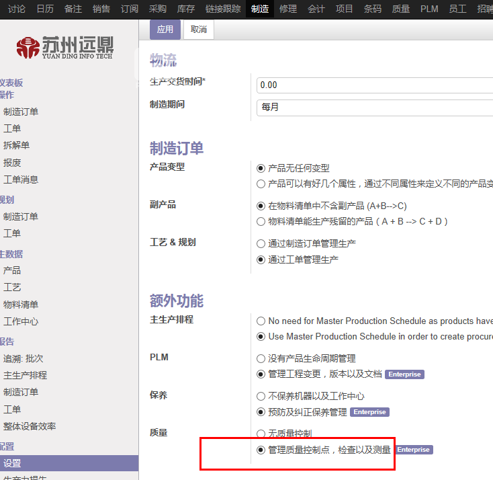Open 报废 in the sidebar

coord(12,163)
